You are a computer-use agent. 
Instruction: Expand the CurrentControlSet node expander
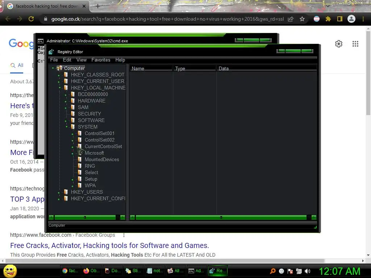click(72, 147)
